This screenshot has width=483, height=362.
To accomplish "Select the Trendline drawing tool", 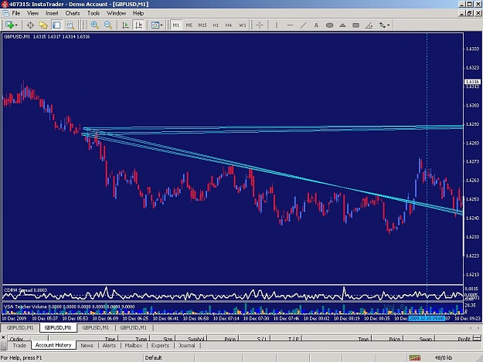I will click(303, 25).
